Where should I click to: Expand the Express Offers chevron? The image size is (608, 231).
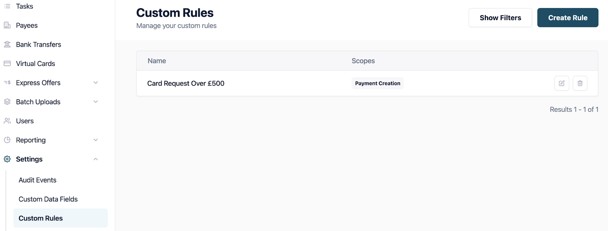[x=96, y=83]
